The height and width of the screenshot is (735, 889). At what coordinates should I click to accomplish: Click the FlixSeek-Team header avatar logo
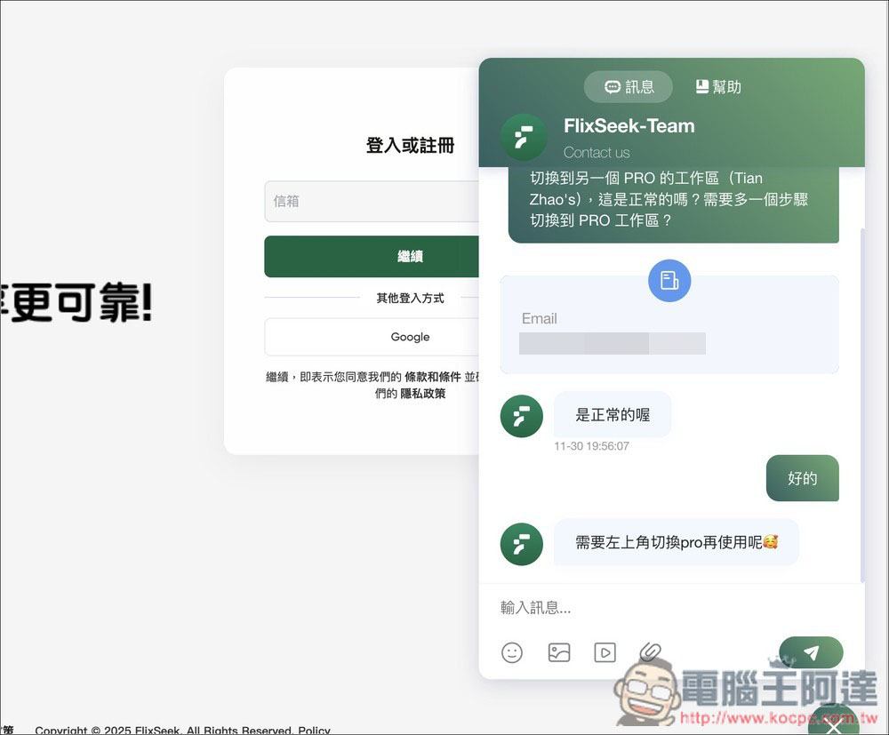[x=524, y=138]
